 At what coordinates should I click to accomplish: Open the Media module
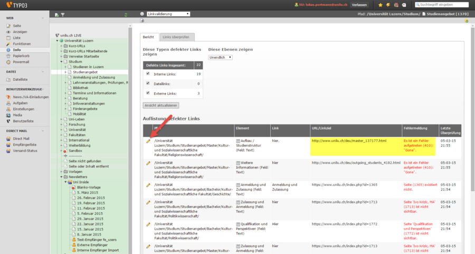pyautogui.click(x=17, y=115)
